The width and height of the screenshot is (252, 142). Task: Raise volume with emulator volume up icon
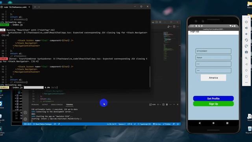tap(246, 28)
